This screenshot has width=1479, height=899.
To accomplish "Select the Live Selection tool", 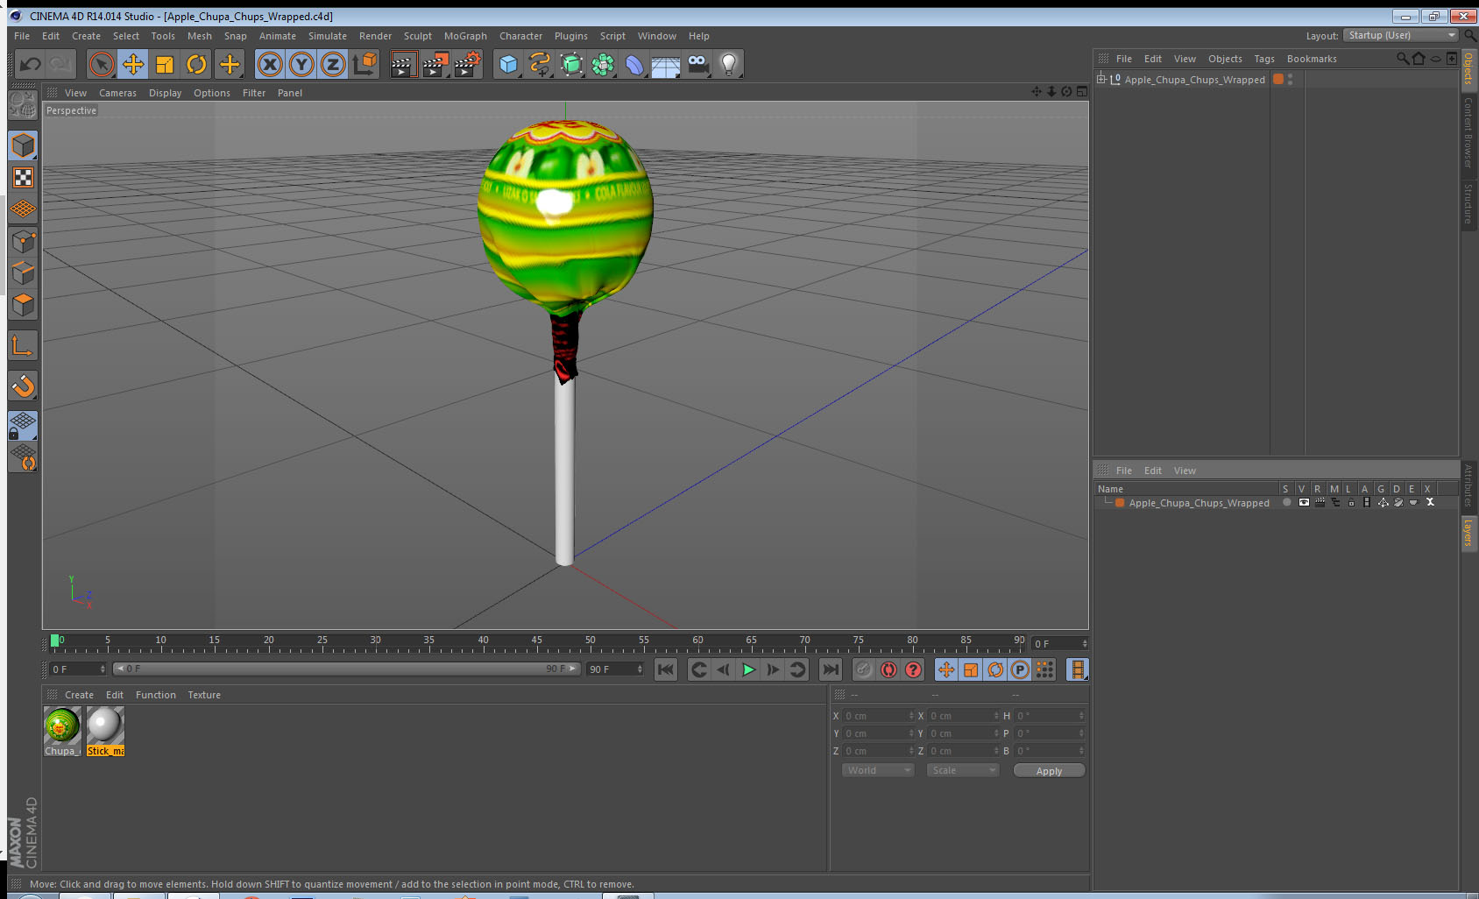I will click(x=102, y=64).
